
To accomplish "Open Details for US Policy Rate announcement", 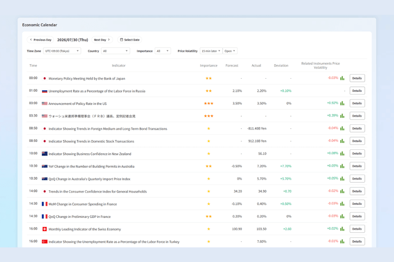I will point(357,103).
